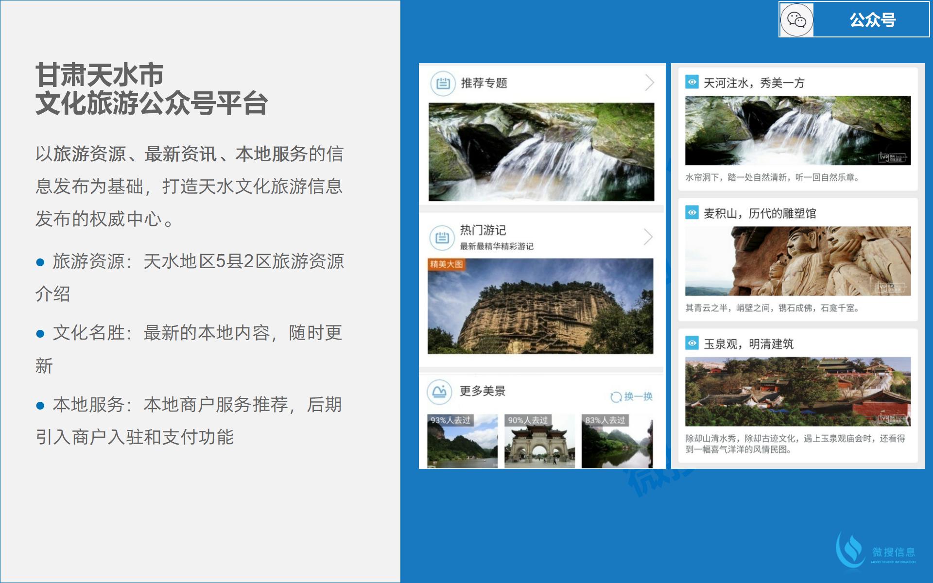
Task: Click the eye icon beside 天河注水
Action: coord(692,82)
